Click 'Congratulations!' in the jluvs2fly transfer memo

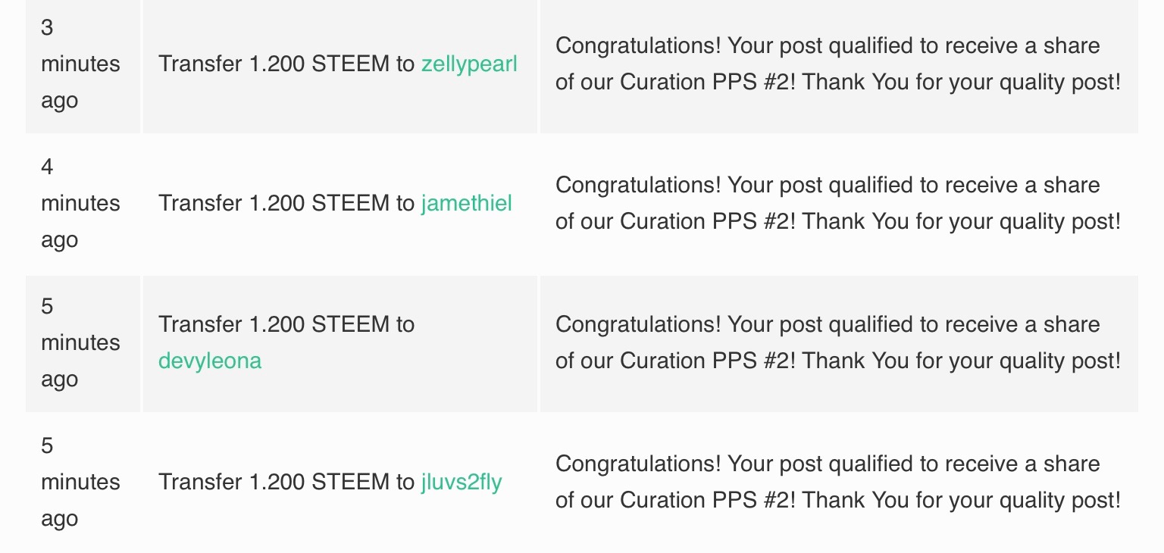coord(638,464)
